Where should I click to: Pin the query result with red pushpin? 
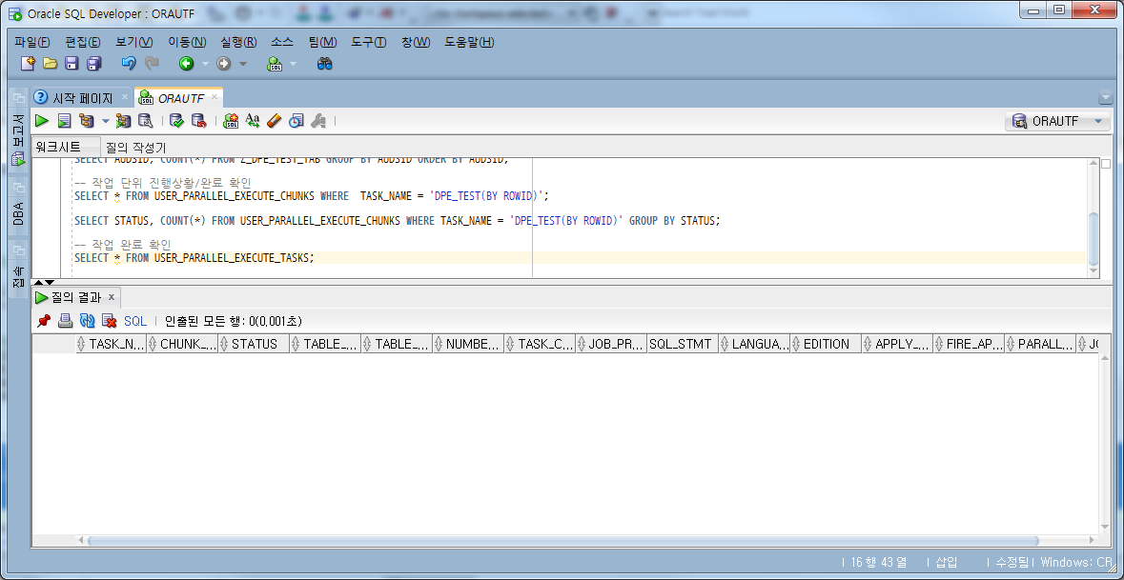pyautogui.click(x=43, y=321)
